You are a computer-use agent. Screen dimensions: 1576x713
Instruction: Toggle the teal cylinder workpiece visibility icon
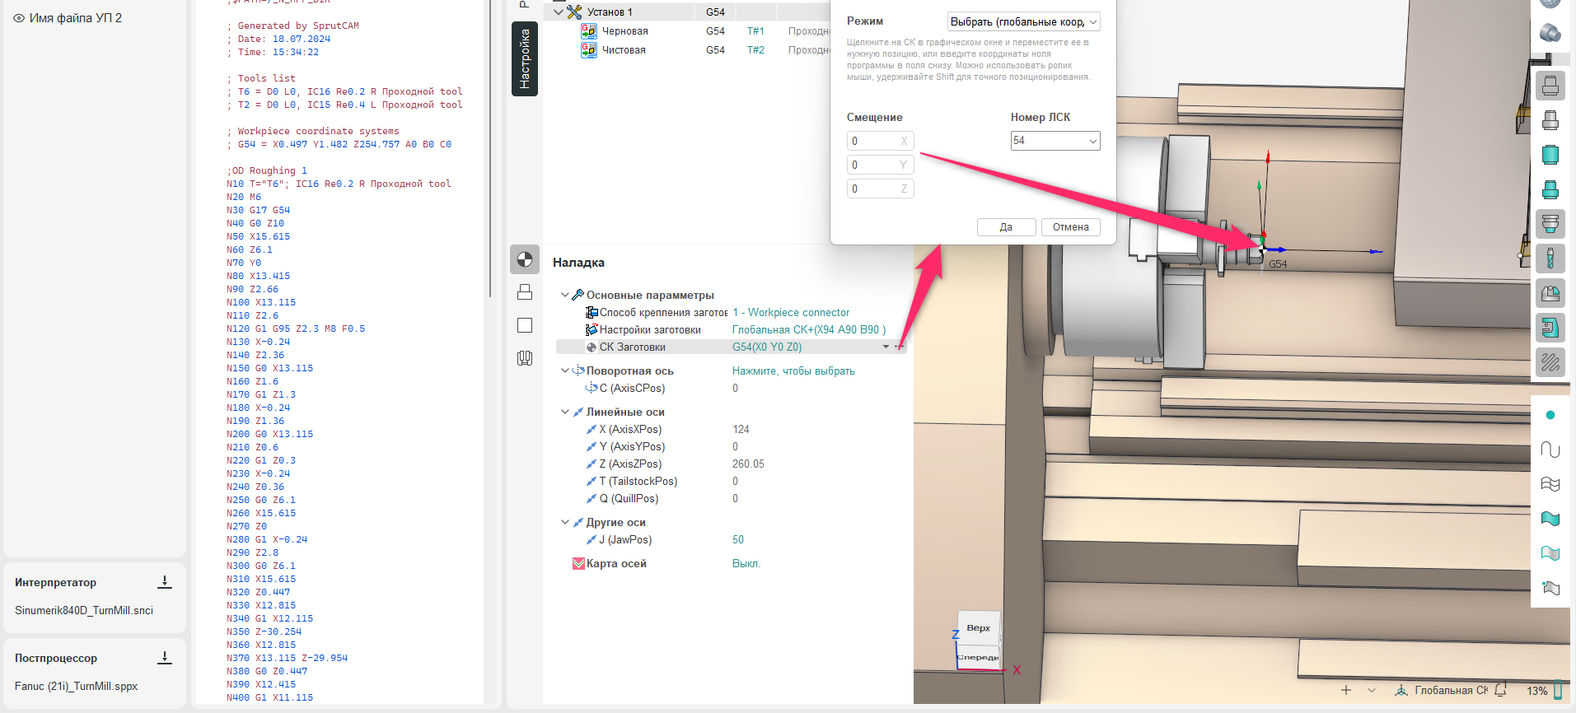click(x=1550, y=155)
